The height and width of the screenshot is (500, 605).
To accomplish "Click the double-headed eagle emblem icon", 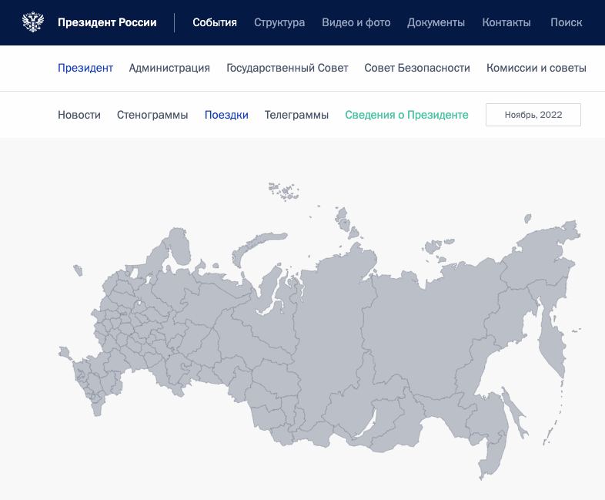I will point(33,22).
